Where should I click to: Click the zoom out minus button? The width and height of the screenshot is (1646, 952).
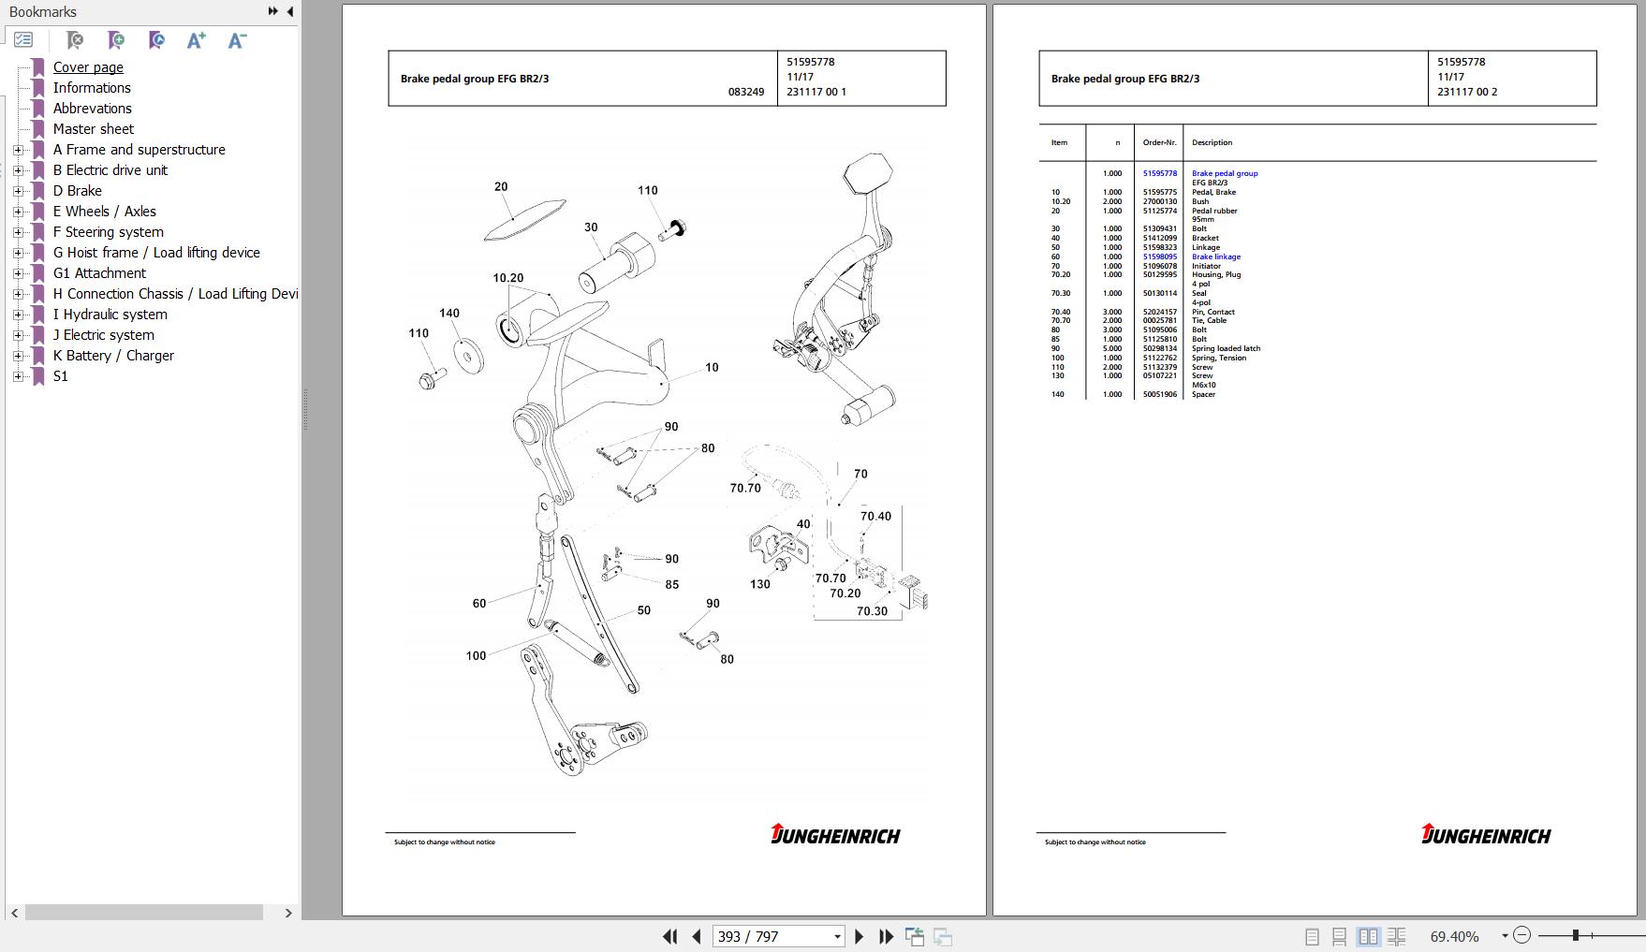click(1521, 935)
